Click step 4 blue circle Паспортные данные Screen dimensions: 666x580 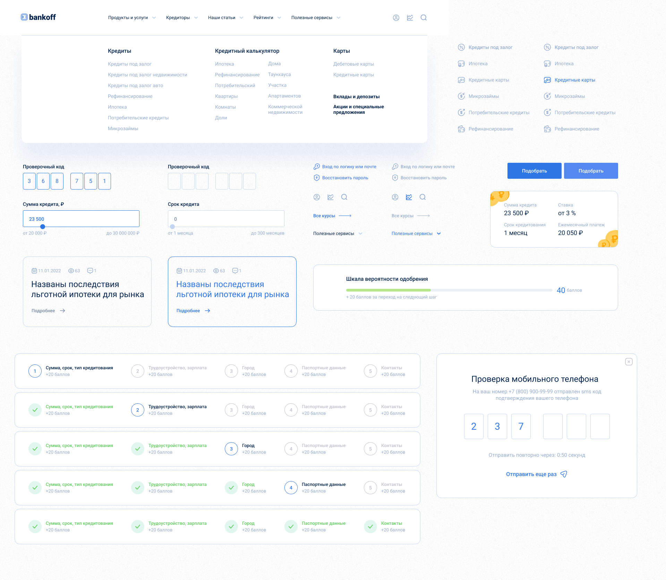point(291,488)
